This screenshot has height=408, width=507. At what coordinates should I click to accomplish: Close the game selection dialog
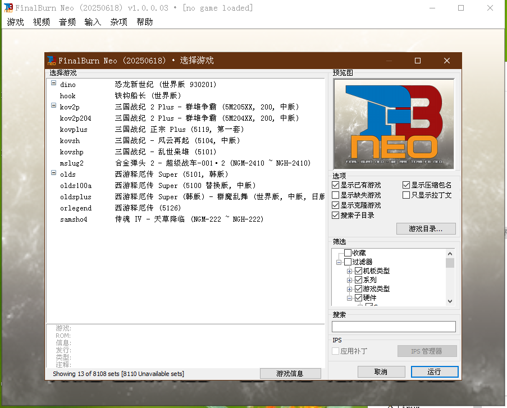click(447, 61)
